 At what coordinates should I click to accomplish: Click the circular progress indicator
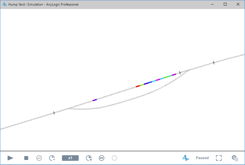click(x=114, y=158)
